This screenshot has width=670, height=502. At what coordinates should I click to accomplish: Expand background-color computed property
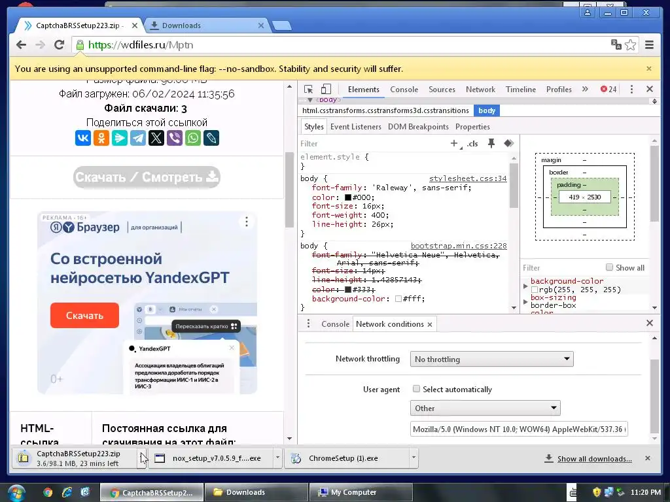(525, 286)
